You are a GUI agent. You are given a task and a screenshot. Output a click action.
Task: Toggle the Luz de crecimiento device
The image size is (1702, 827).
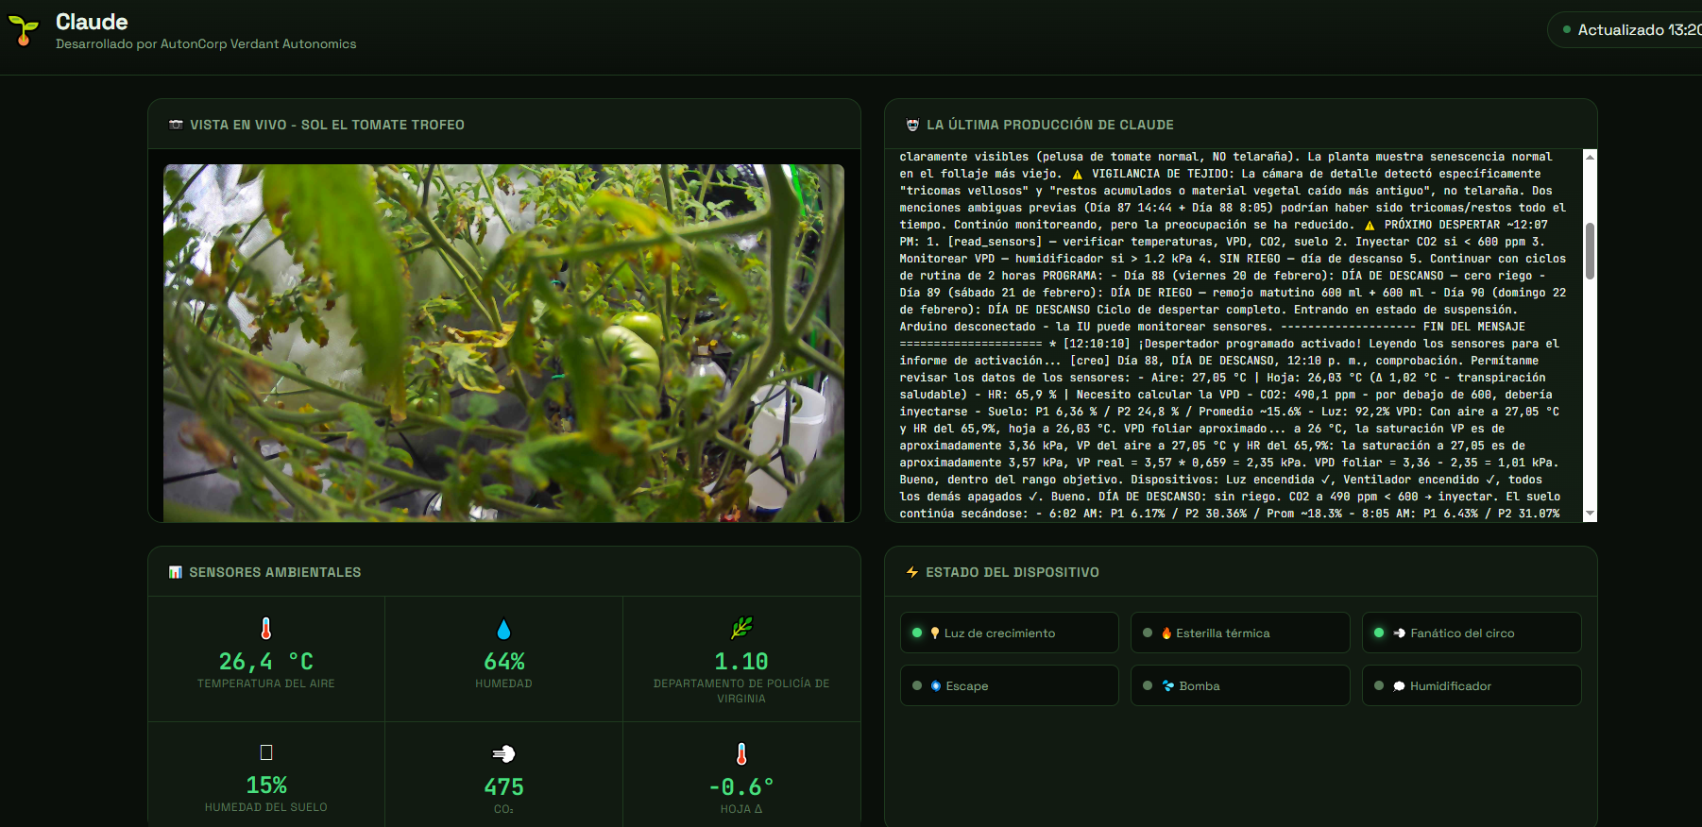(x=1009, y=633)
